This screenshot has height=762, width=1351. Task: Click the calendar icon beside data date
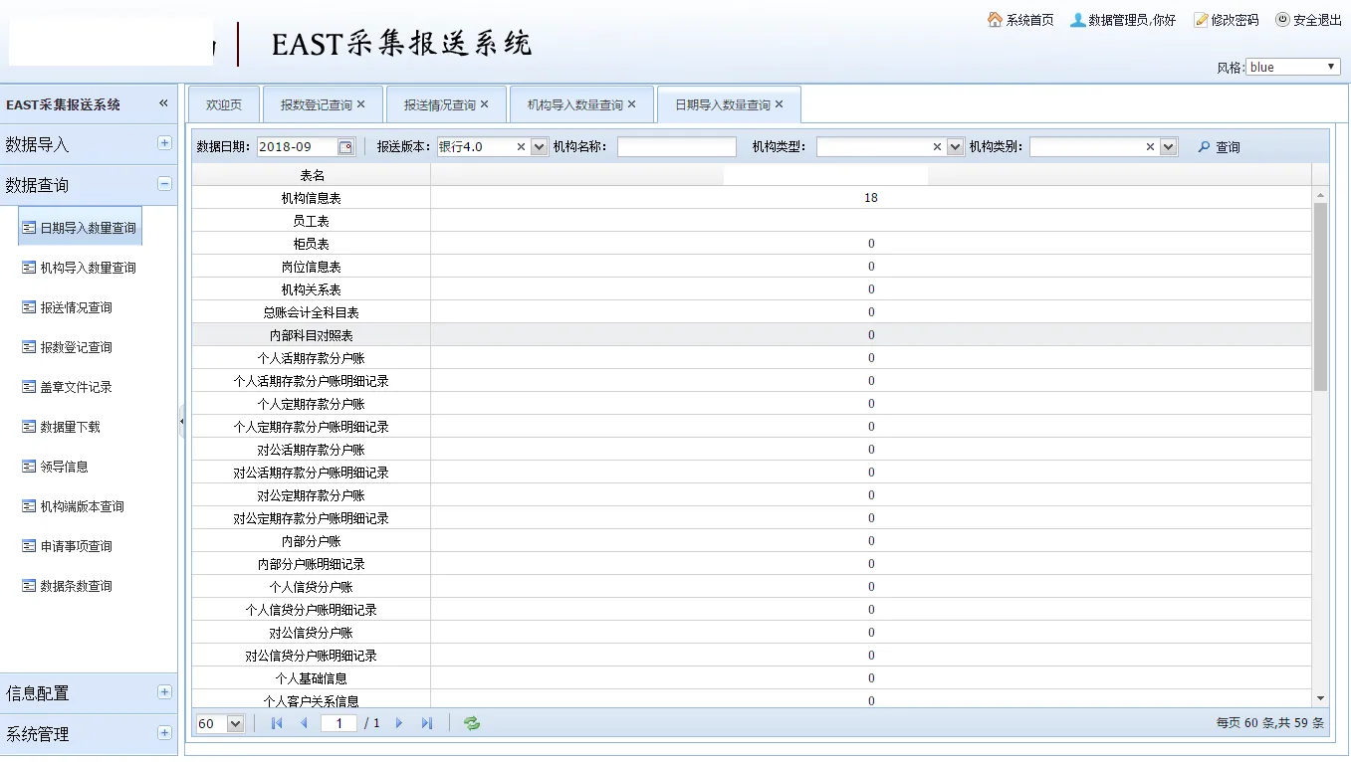tap(345, 147)
